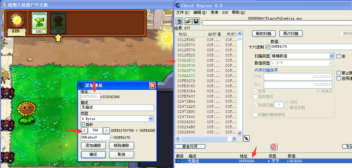The image size is (352, 168).
Task: Click the 快速扫描 alignment field showing 4
Action: [x=279, y=105]
